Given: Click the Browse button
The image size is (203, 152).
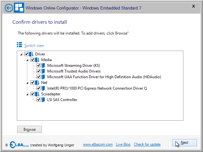Looking at the screenshot, I should (x=29, y=130).
